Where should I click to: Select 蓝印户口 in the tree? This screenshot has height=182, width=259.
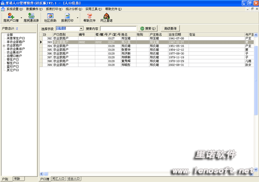[13, 67]
